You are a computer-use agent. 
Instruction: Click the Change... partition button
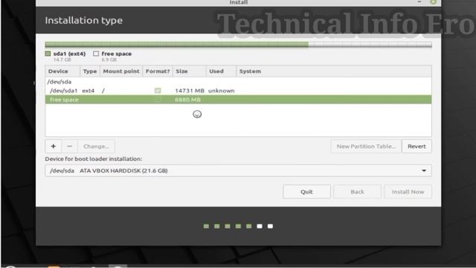click(96, 146)
